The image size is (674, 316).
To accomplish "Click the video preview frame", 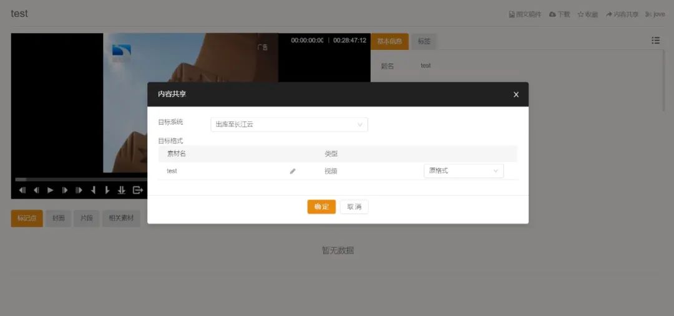I will coord(190,103).
